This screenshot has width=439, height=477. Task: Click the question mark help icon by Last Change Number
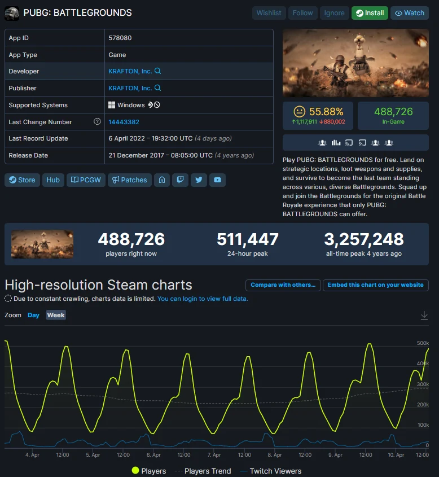pyautogui.click(x=97, y=122)
